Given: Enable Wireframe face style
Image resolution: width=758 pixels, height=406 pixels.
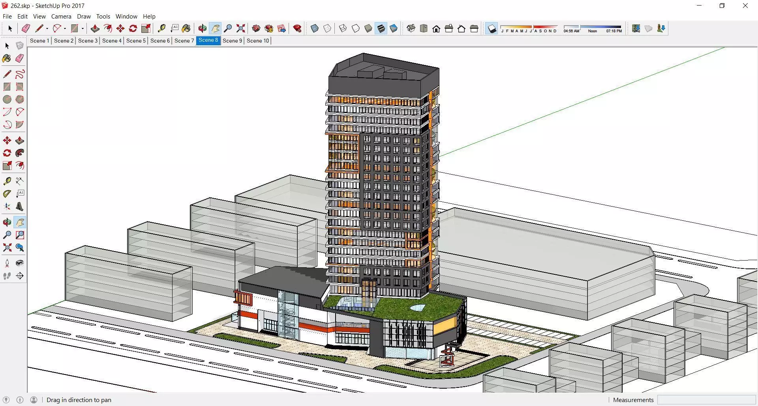Looking at the screenshot, I should pyautogui.click(x=343, y=28).
